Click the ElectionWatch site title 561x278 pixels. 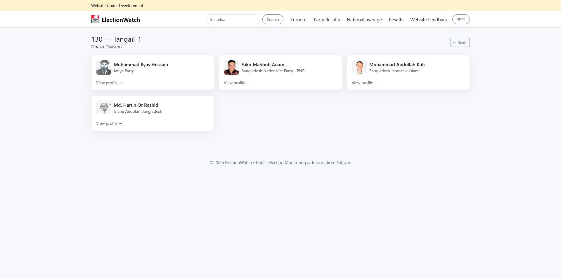(x=121, y=20)
